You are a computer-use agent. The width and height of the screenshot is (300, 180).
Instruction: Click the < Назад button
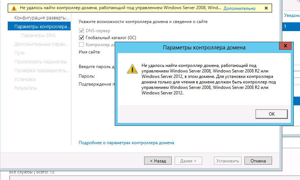tap(158, 161)
